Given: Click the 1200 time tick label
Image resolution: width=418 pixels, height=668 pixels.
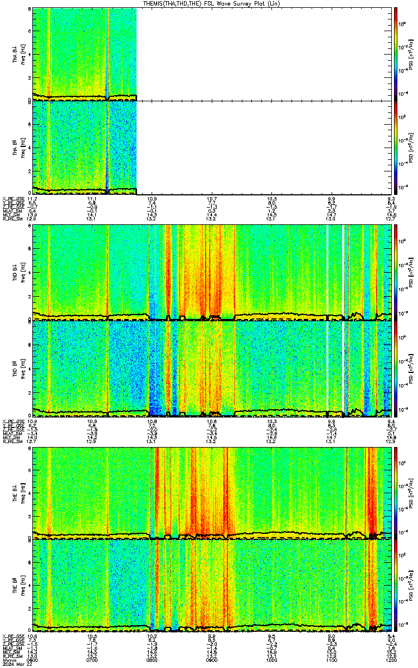Looking at the screenshot, I should point(391,660).
